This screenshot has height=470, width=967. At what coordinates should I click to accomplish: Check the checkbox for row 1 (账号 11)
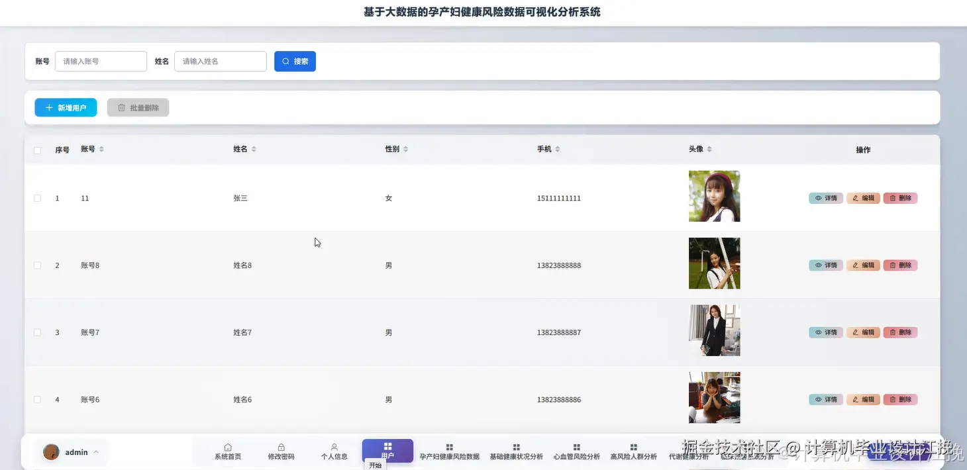point(38,198)
